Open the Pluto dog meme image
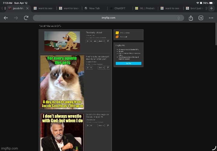The height and width of the screenshot is (151, 217). click(62, 41)
